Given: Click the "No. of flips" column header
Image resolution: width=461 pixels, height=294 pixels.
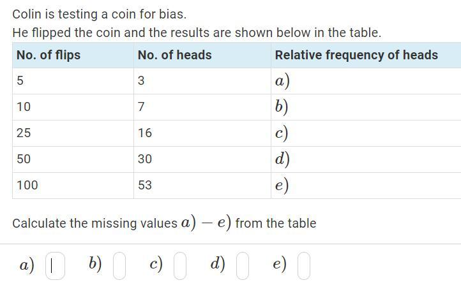Looking at the screenshot, I should tap(49, 55).
